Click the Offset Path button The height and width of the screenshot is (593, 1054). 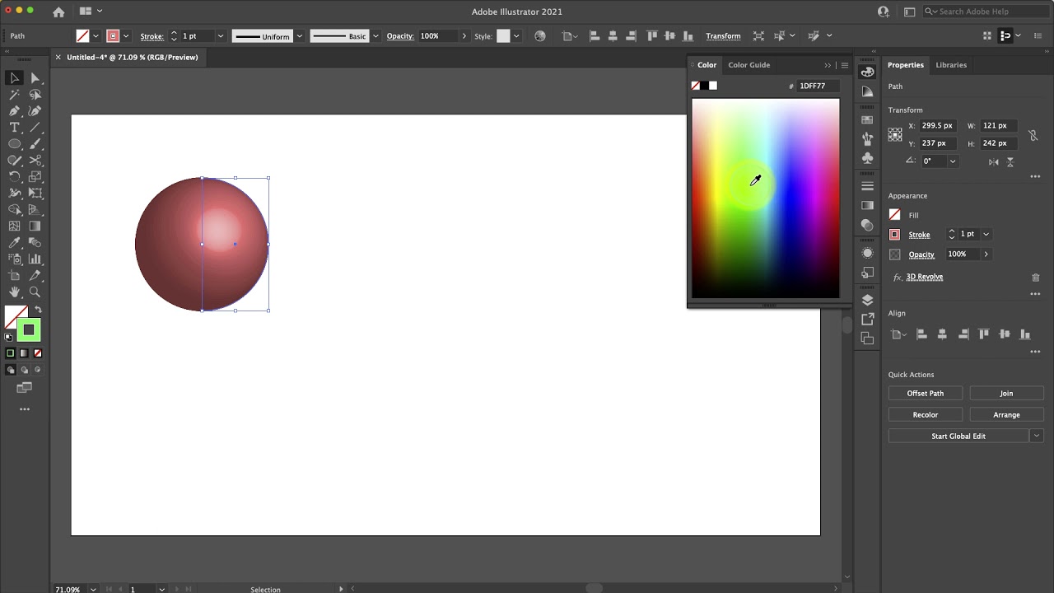[x=926, y=394]
